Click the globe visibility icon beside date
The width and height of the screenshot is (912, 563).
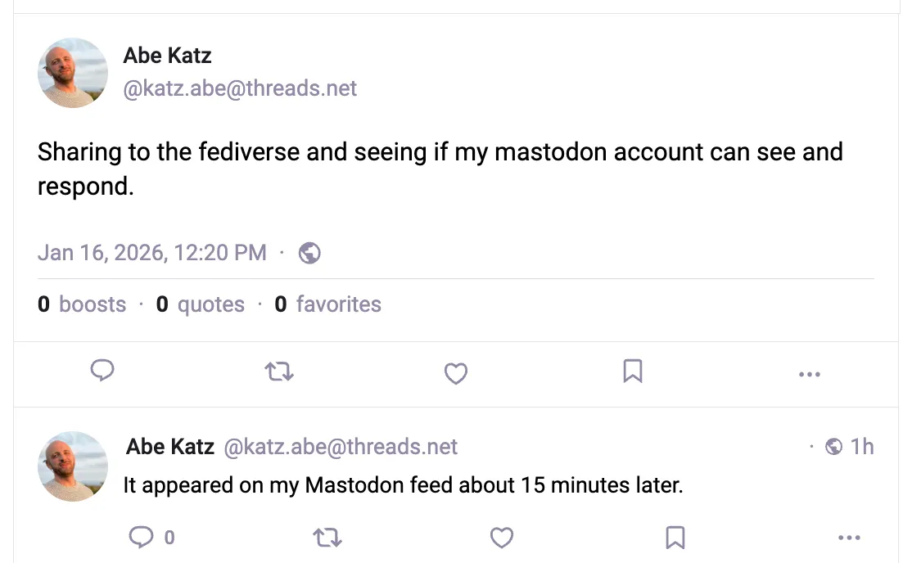tap(309, 253)
